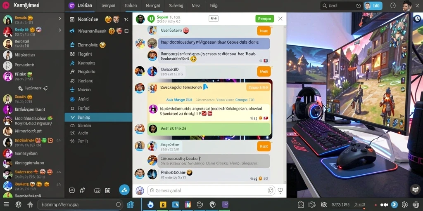The width and height of the screenshot is (423, 211).
Task: Toggle the square box right of Neunenliasen
Action: tap(126, 31)
